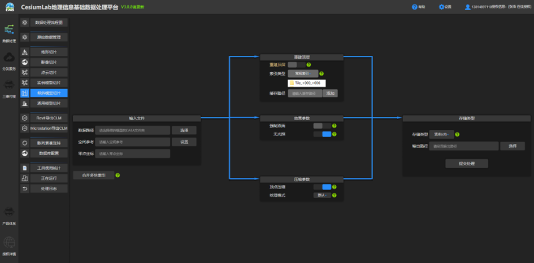Click the document icon beside 工具使用统计
Viewport: 534px width, 263px height.
(24, 168)
